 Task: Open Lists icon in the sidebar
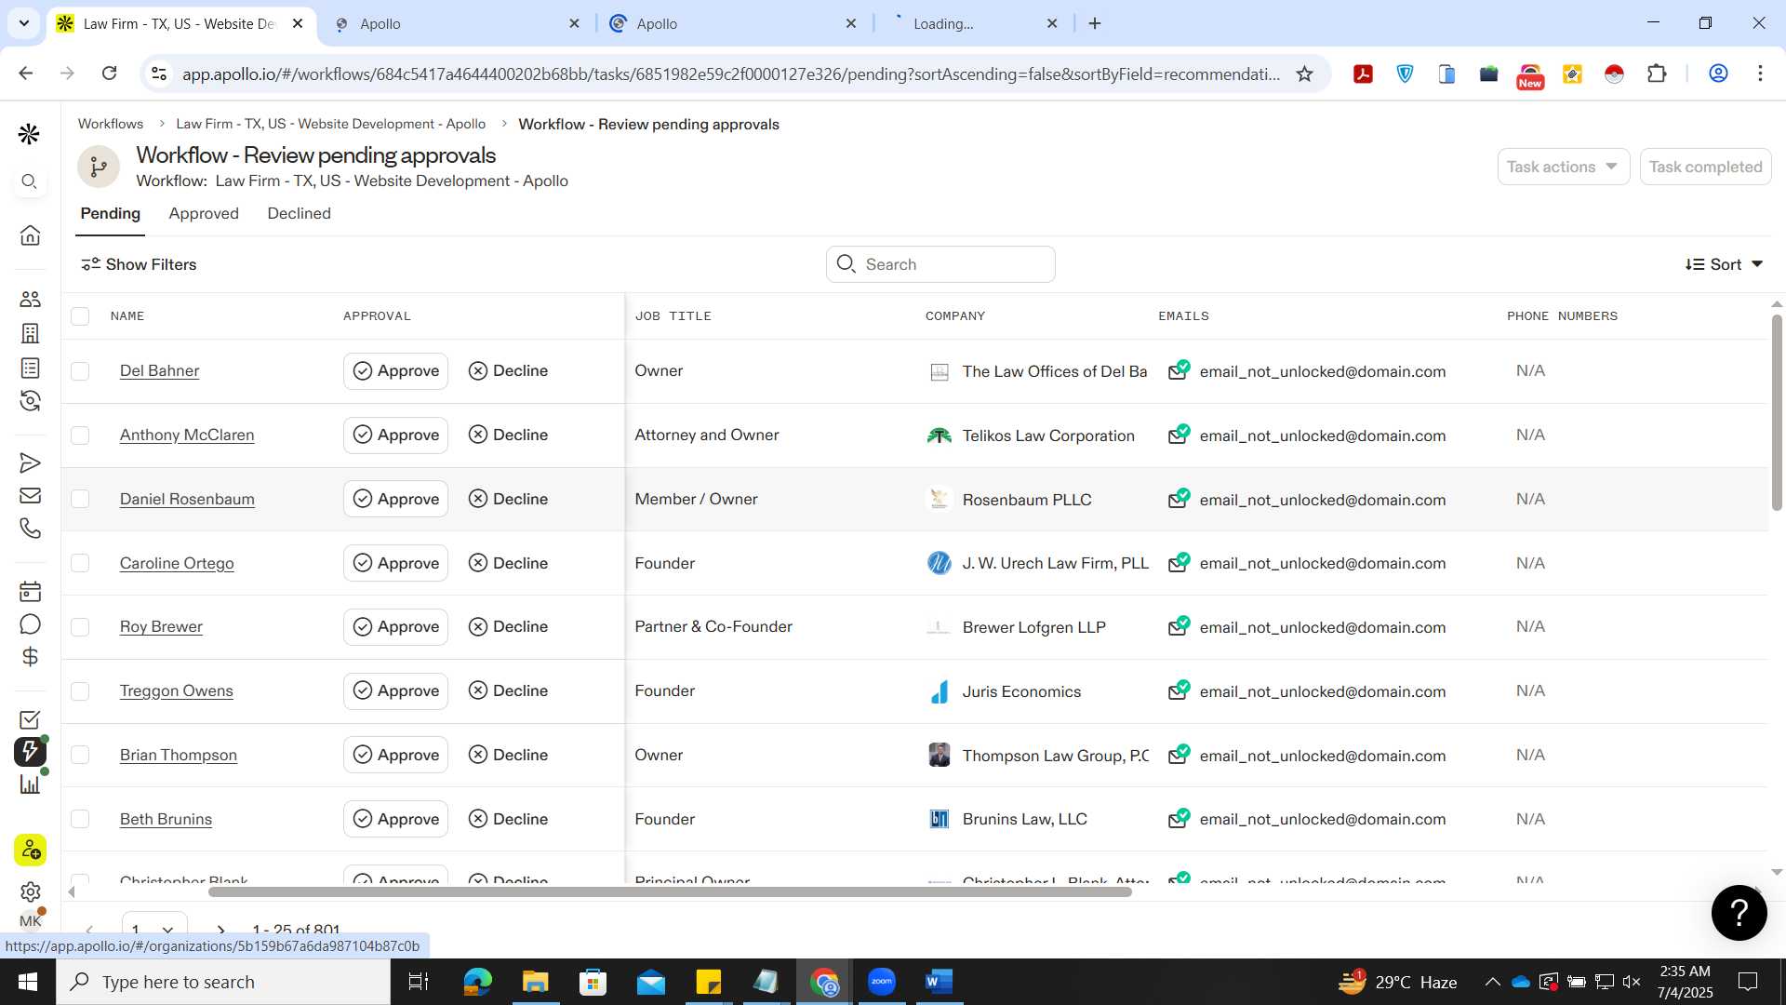tap(30, 368)
